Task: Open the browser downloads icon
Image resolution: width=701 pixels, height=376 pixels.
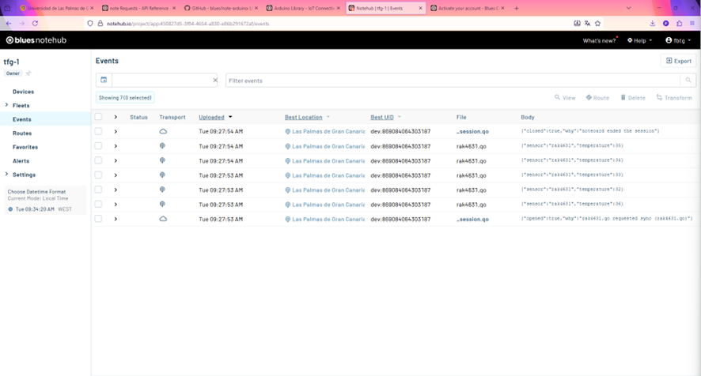Action: pos(652,23)
